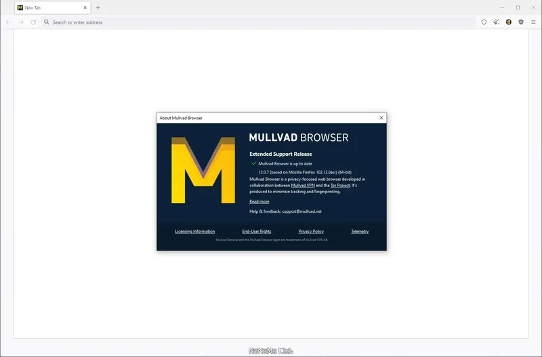Screen dimensions: 542x357
Task: Close the About Mullvad Browser dialog
Action: [381, 118]
